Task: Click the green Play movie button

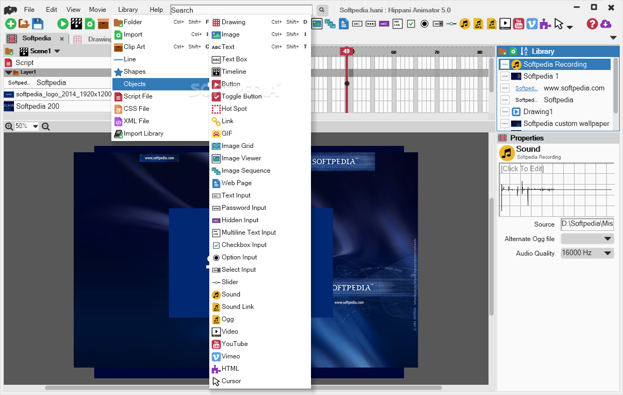Action: click(62, 24)
